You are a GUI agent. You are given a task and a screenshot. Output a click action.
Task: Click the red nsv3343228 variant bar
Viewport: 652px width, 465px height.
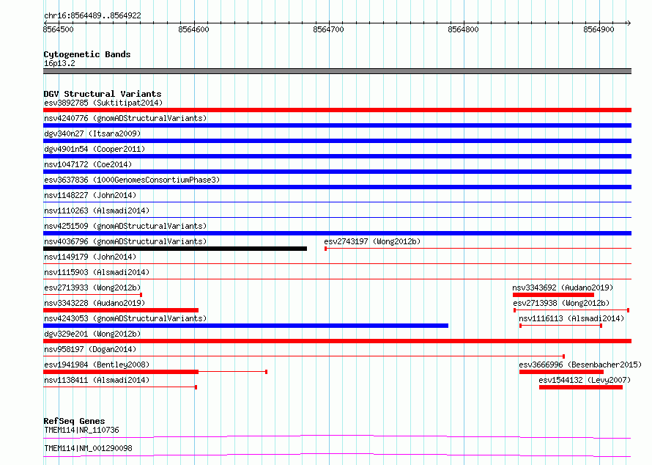(121, 310)
